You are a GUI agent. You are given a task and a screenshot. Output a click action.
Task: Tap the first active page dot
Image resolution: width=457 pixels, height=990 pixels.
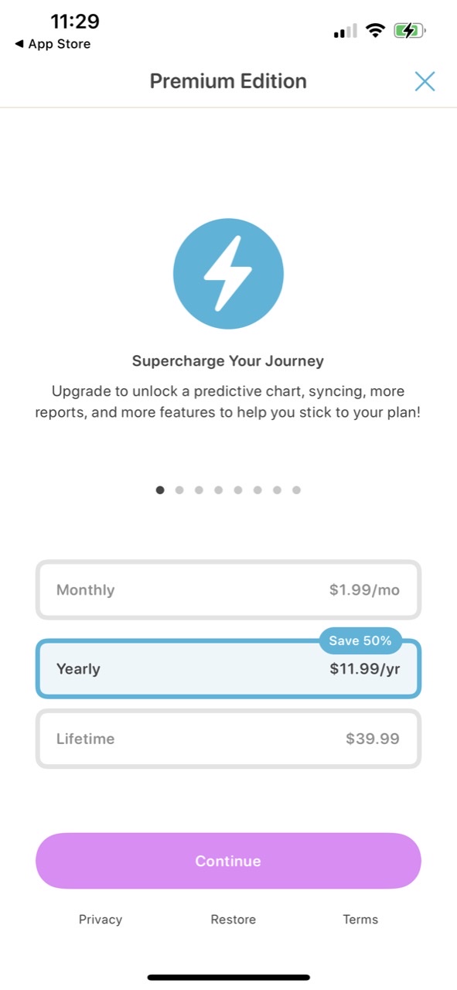(160, 490)
